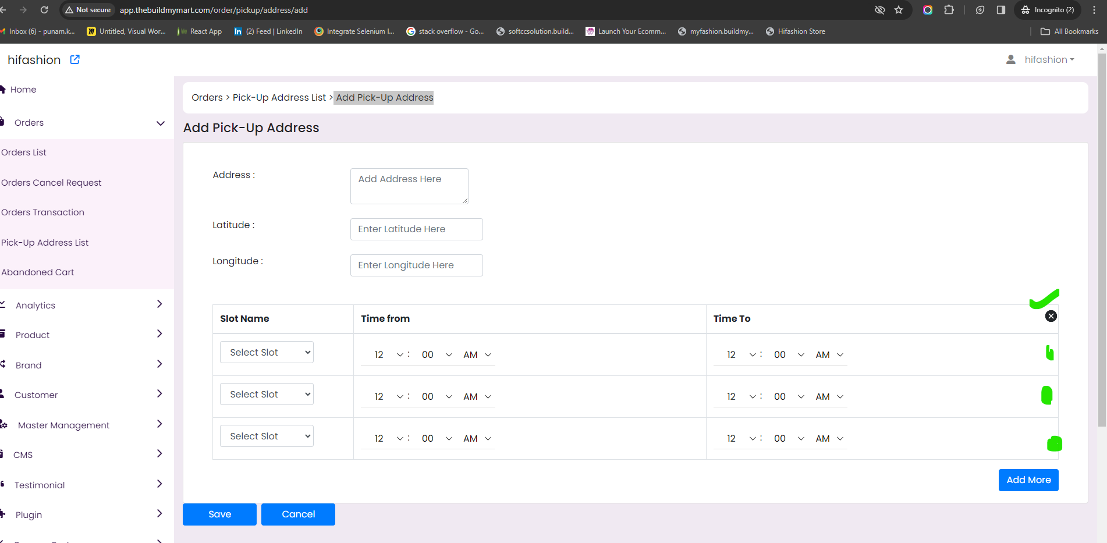Open the myfashion.buildmy... bookmark
This screenshot has height=543, width=1107.
tap(716, 31)
